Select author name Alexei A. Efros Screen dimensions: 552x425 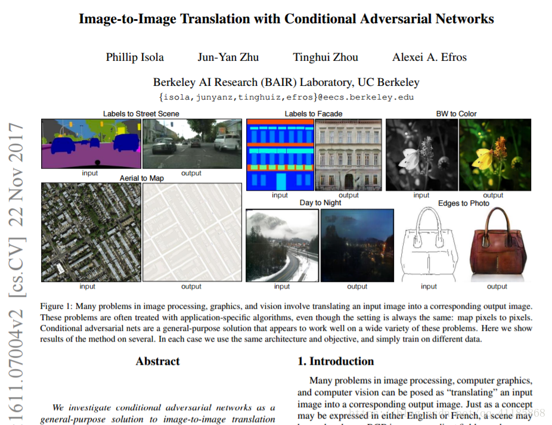pos(429,57)
